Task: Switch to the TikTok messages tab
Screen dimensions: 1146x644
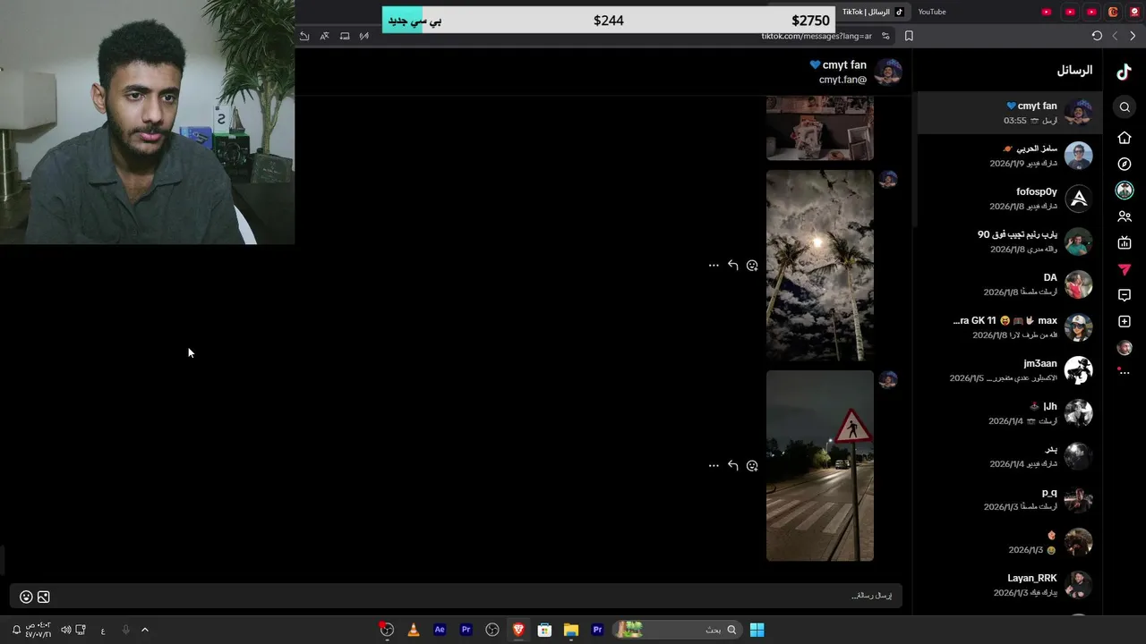Action: (874, 12)
